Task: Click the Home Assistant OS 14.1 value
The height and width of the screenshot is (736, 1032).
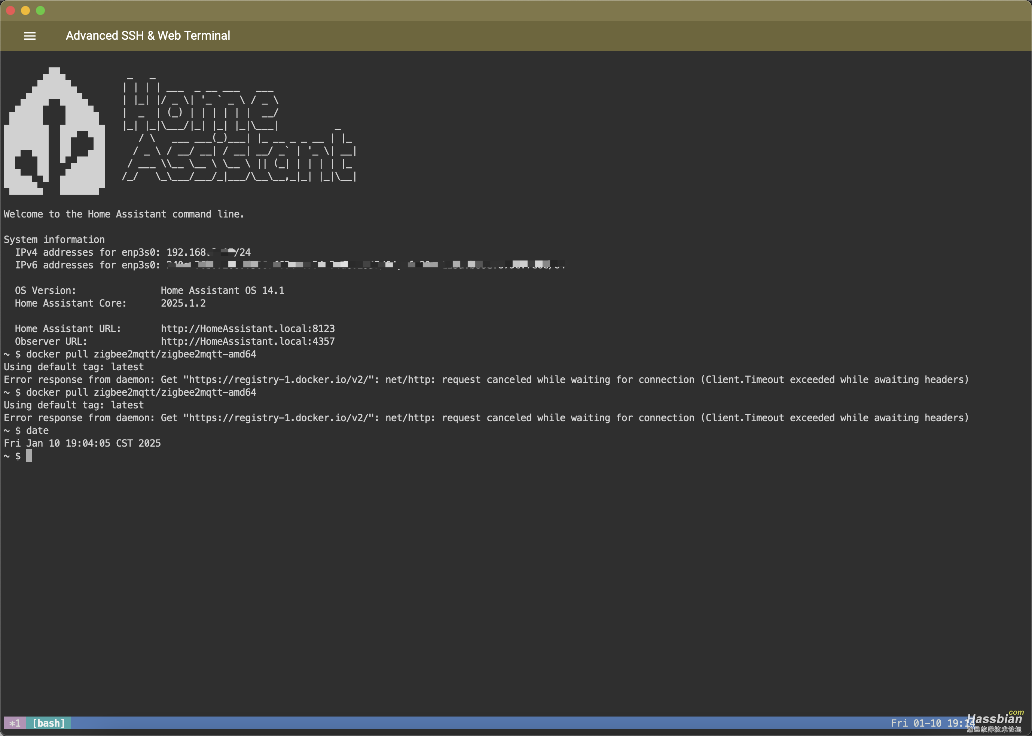Action: (222, 291)
